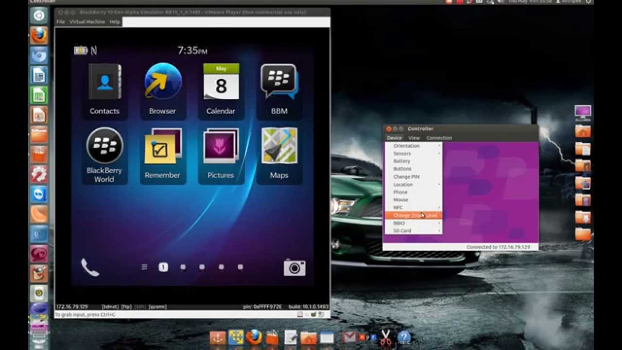This screenshot has height=350, width=622.
Task: Open the Device menu in Controller window
Action: tap(394, 138)
